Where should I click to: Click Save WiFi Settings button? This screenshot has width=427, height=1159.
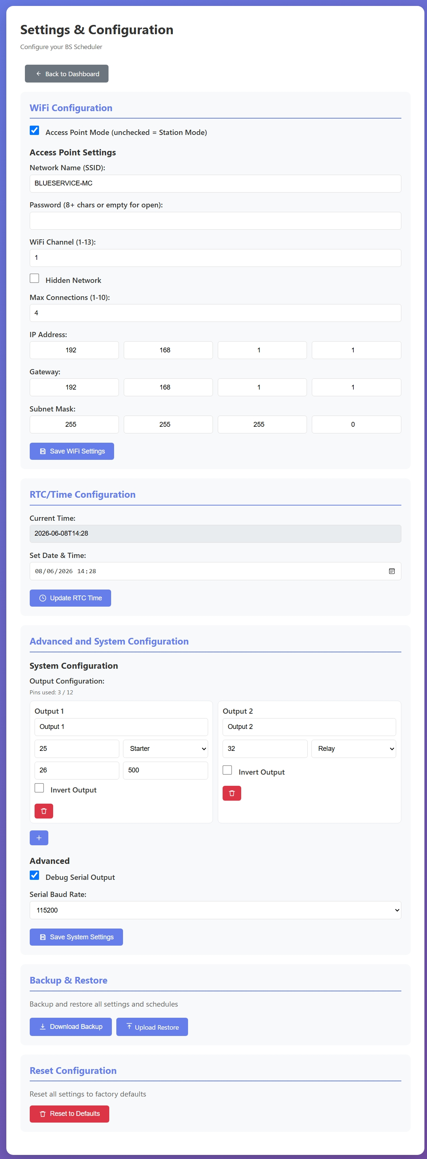tap(72, 451)
